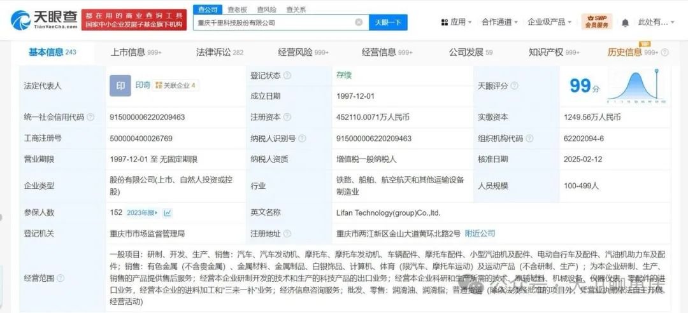Open the 关联企业 4 badge

coord(176,85)
